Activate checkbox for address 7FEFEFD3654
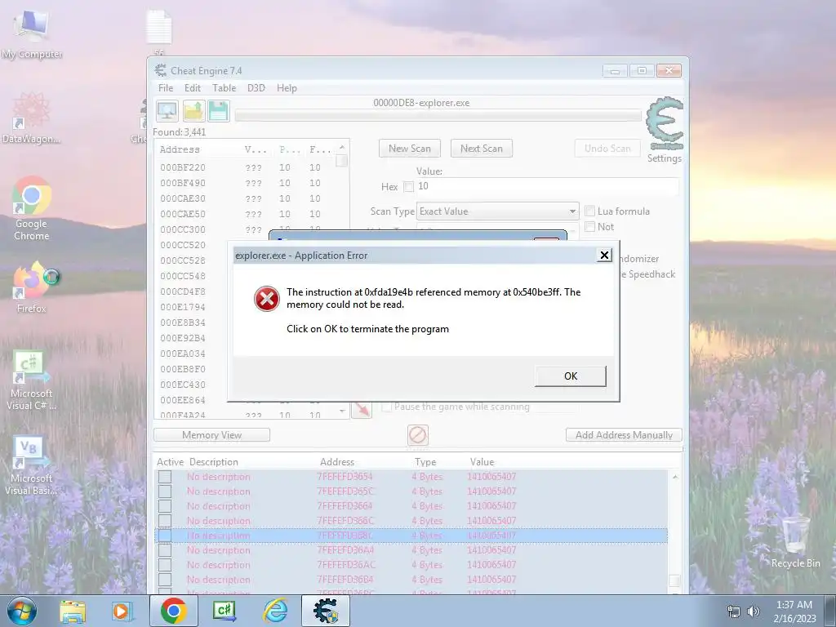 165,477
